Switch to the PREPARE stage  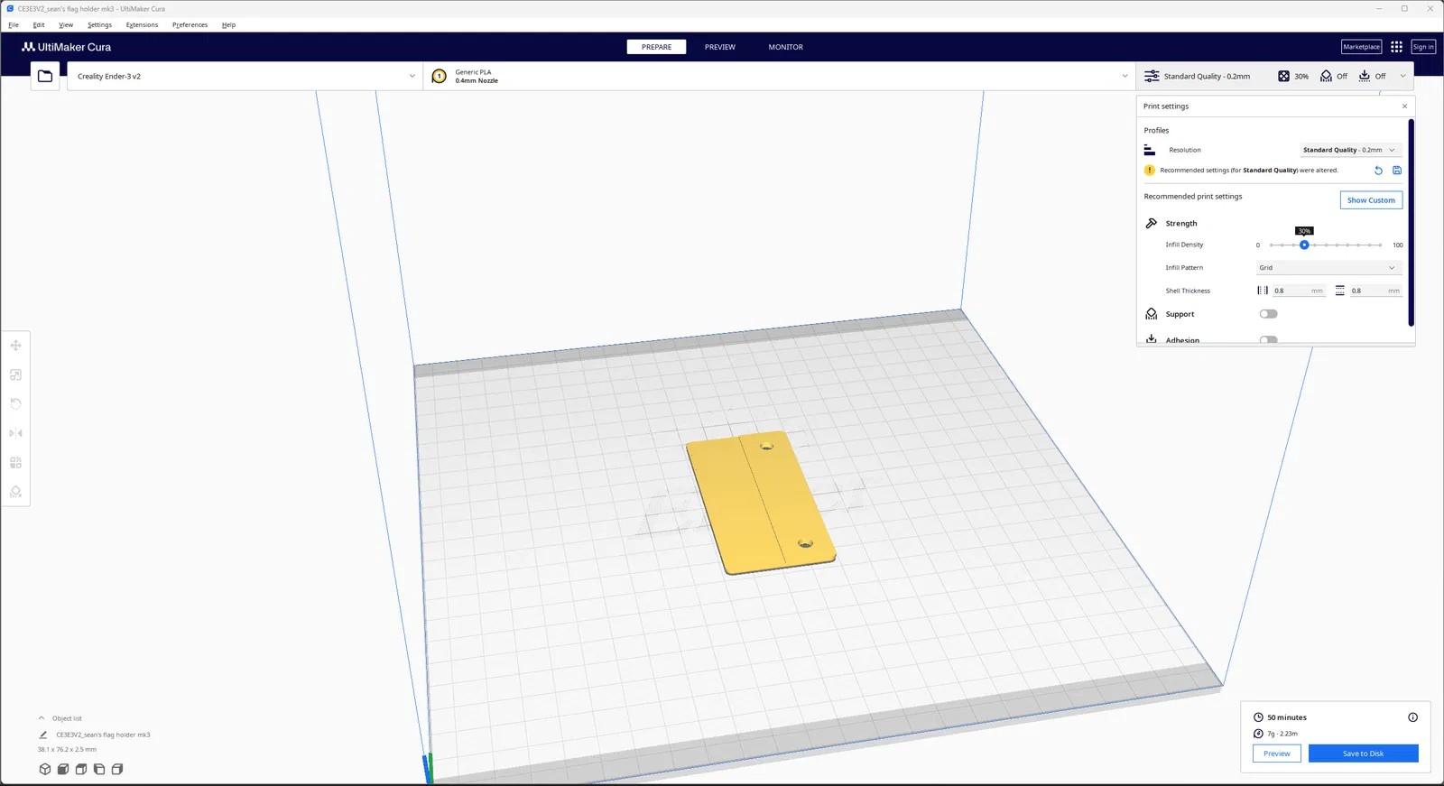coord(656,47)
